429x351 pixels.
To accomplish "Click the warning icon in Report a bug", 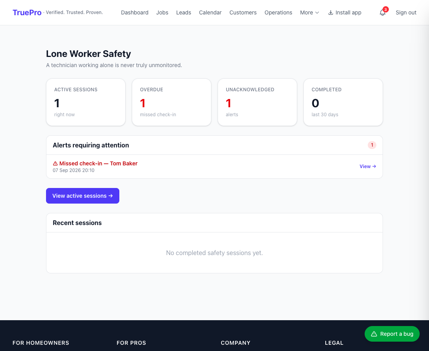I will click(374, 334).
